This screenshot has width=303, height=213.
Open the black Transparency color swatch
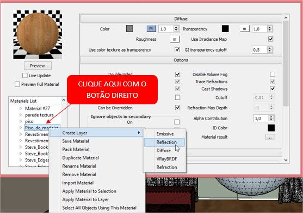[225, 29]
